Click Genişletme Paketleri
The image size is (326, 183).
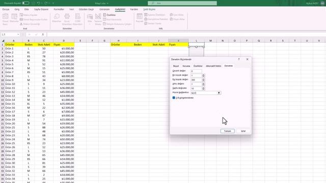156,19
